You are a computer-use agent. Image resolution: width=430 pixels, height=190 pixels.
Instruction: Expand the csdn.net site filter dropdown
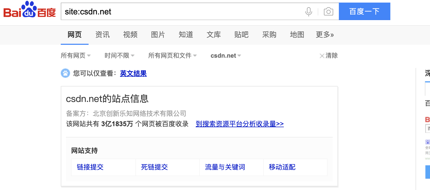pyautogui.click(x=226, y=56)
